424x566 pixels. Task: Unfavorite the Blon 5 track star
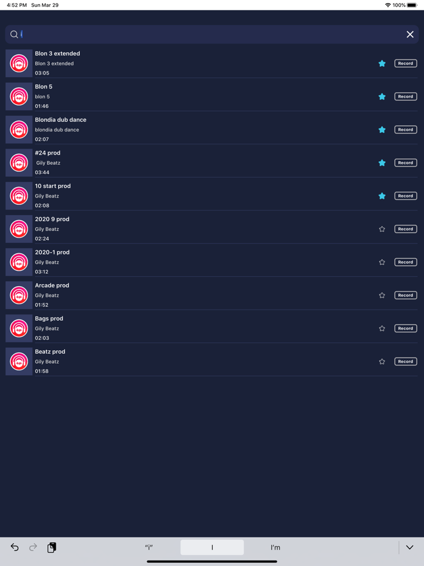click(382, 96)
